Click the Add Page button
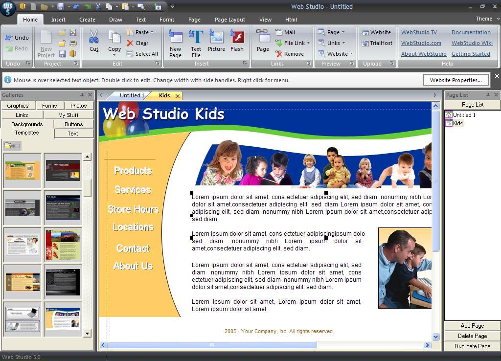 [x=471, y=325]
